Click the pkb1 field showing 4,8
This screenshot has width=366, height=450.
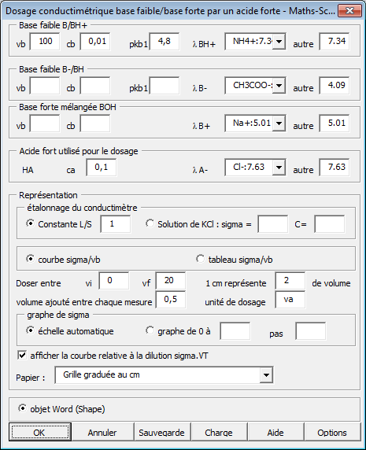165,42
